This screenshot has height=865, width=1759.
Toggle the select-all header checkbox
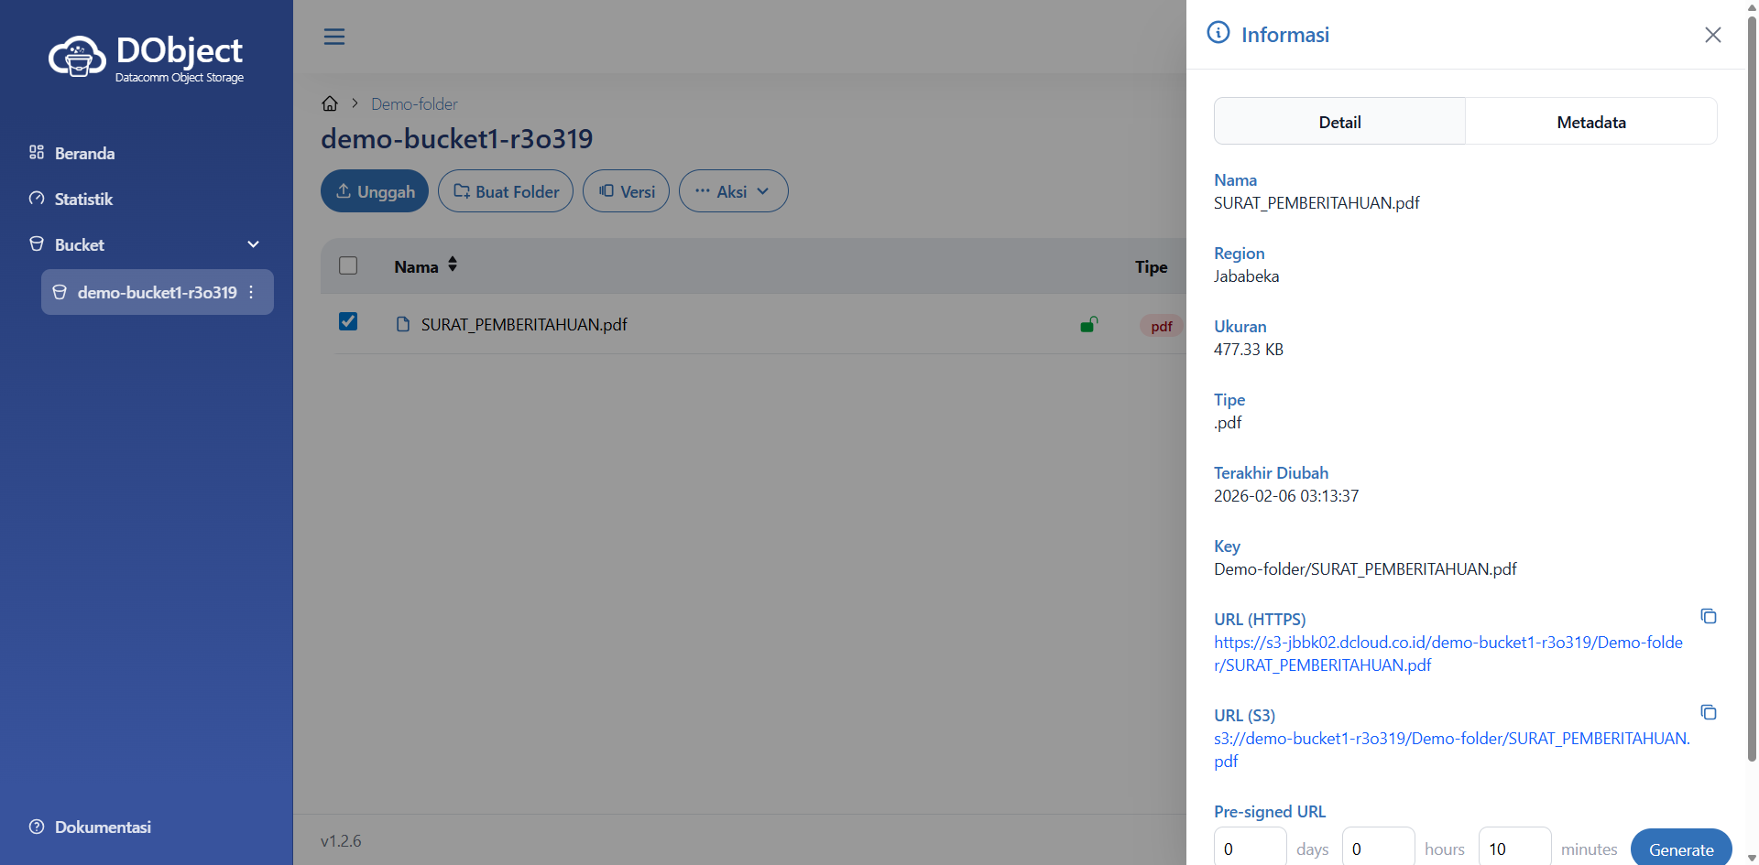(348, 265)
